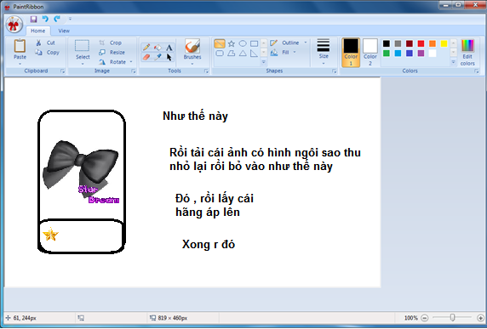
Task: Select the Color picker eyedropper tool
Action: coord(158,57)
